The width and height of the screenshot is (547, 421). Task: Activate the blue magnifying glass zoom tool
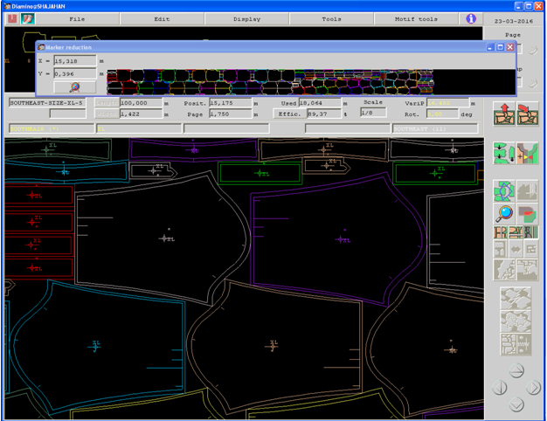pyautogui.click(x=503, y=213)
